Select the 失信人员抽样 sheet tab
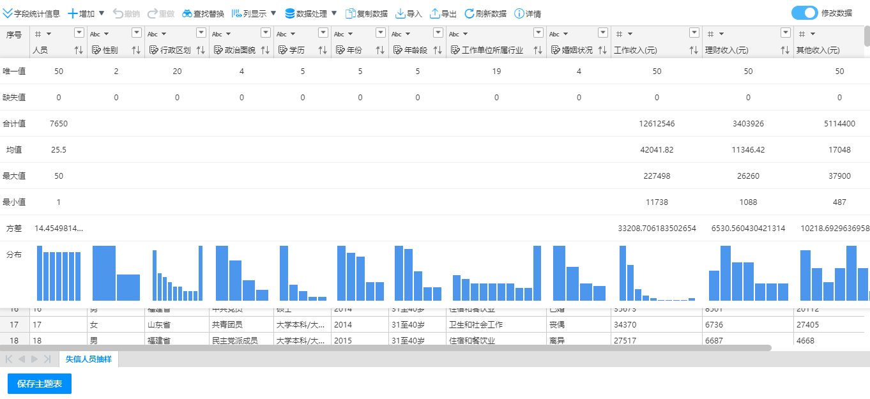Image resolution: width=870 pixels, height=399 pixels. click(x=88, y=359)
